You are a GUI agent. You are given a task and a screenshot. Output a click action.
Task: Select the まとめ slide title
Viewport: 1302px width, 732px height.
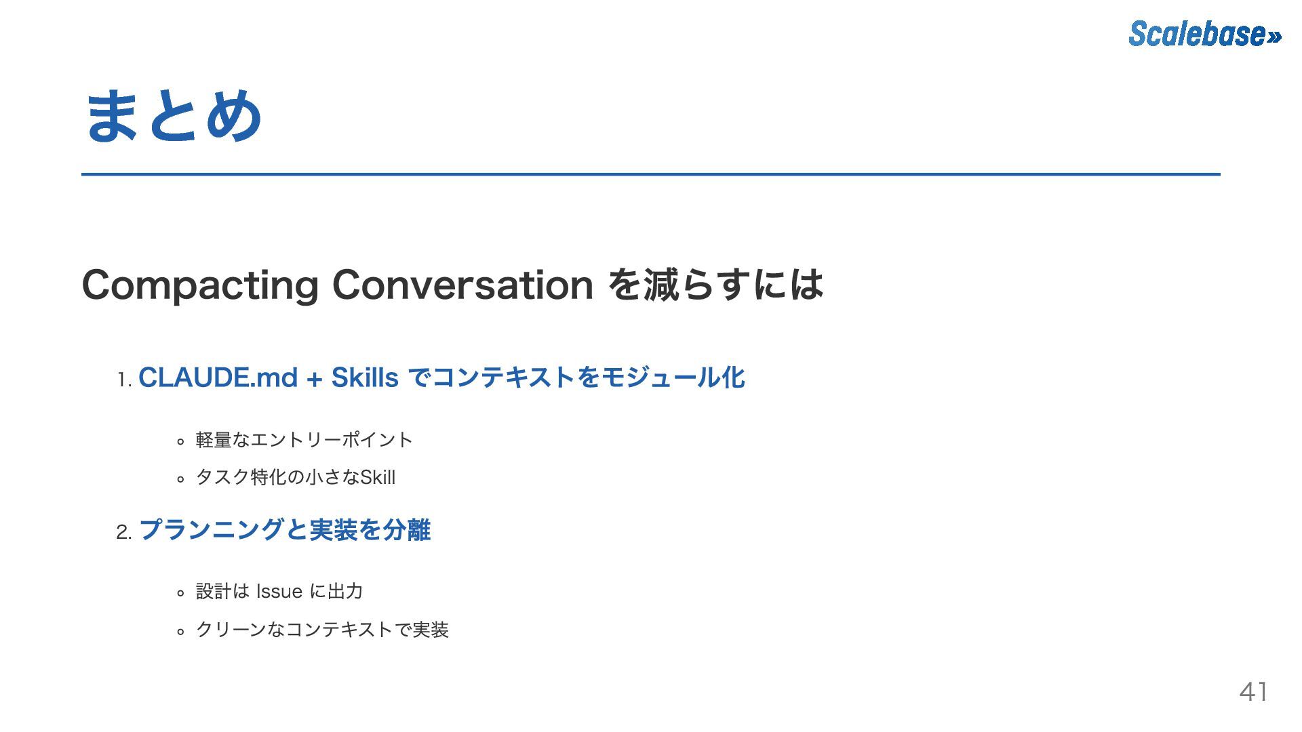tap(174, 116)
